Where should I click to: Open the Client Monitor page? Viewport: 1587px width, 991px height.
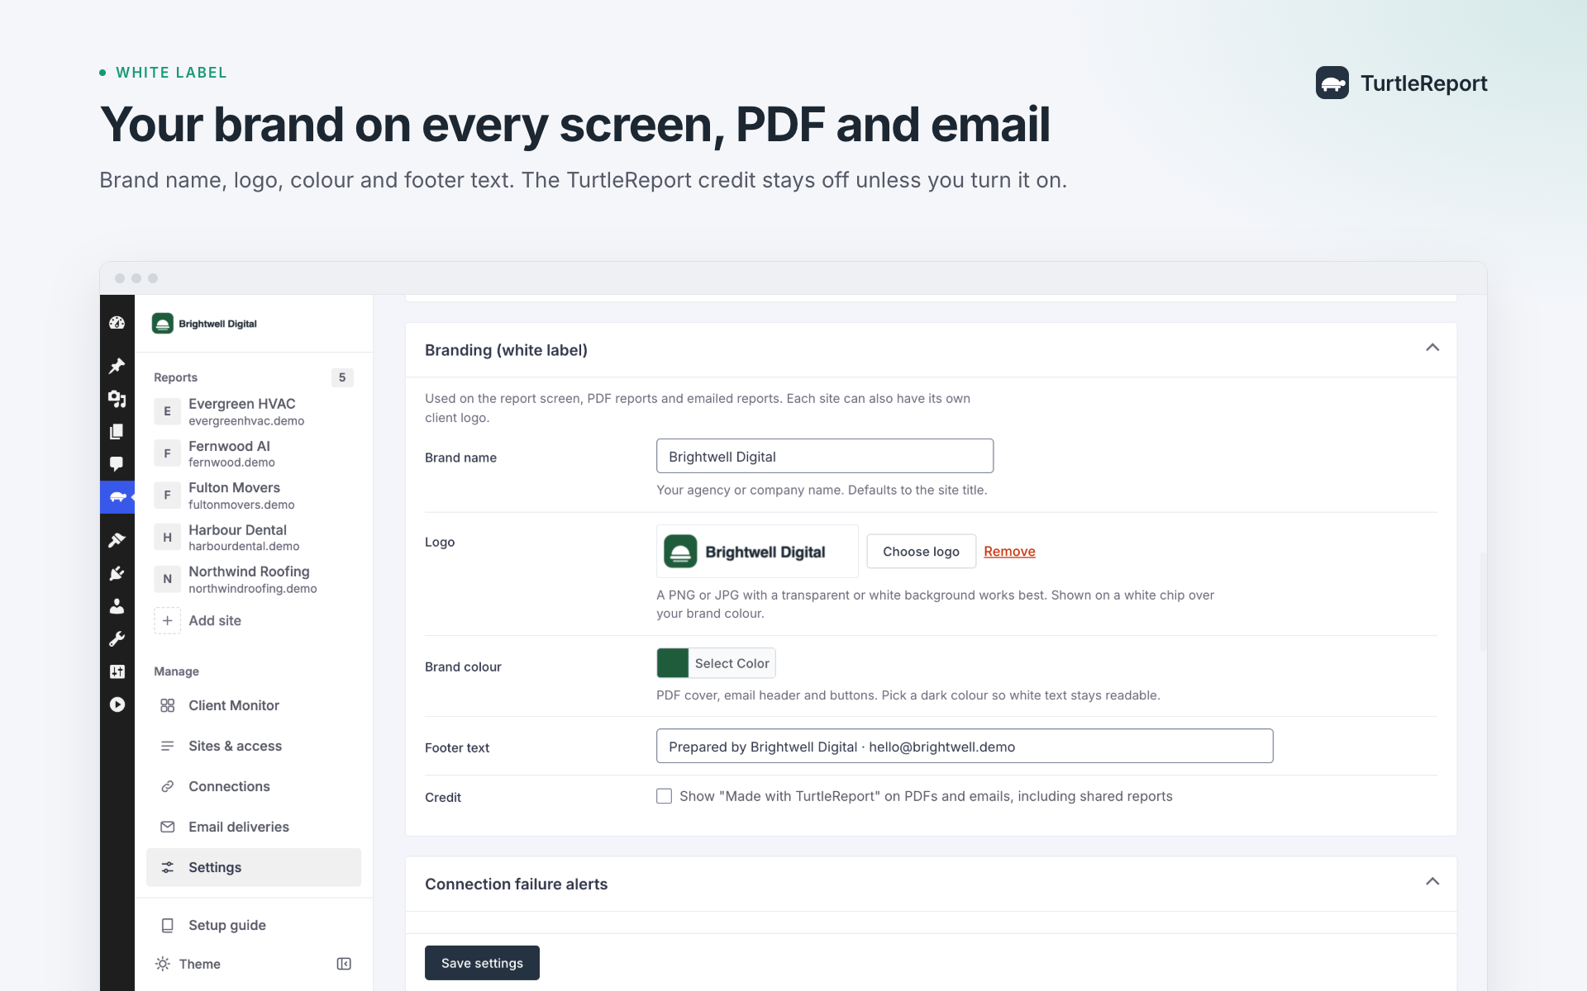click(254, 705)
